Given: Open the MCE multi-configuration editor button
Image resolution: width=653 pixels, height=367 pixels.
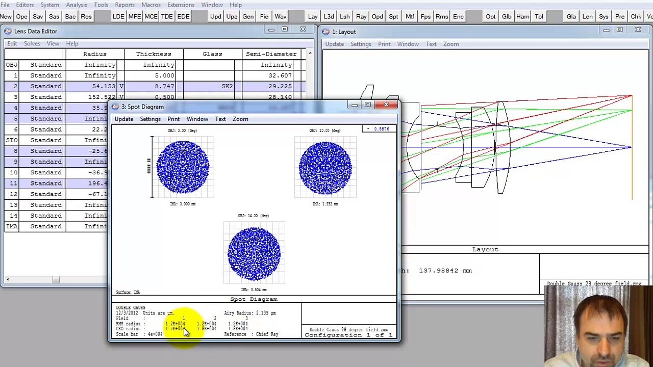Looking at the screenshot, I should coord(151,16).
